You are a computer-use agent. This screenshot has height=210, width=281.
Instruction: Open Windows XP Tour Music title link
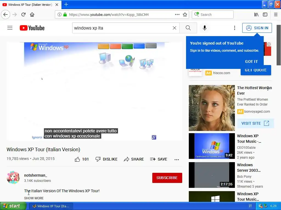pos(249,139)
